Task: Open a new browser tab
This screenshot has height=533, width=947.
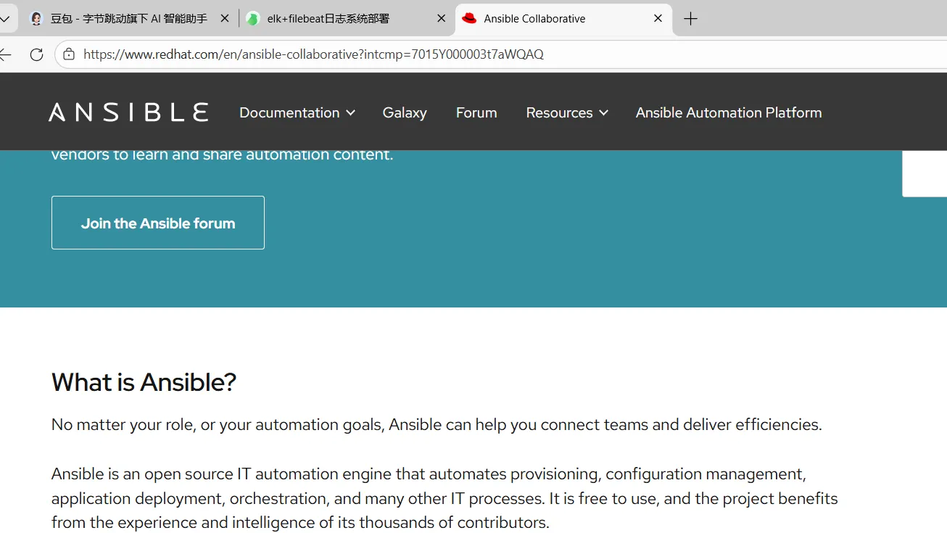Action: click(690, 19)
